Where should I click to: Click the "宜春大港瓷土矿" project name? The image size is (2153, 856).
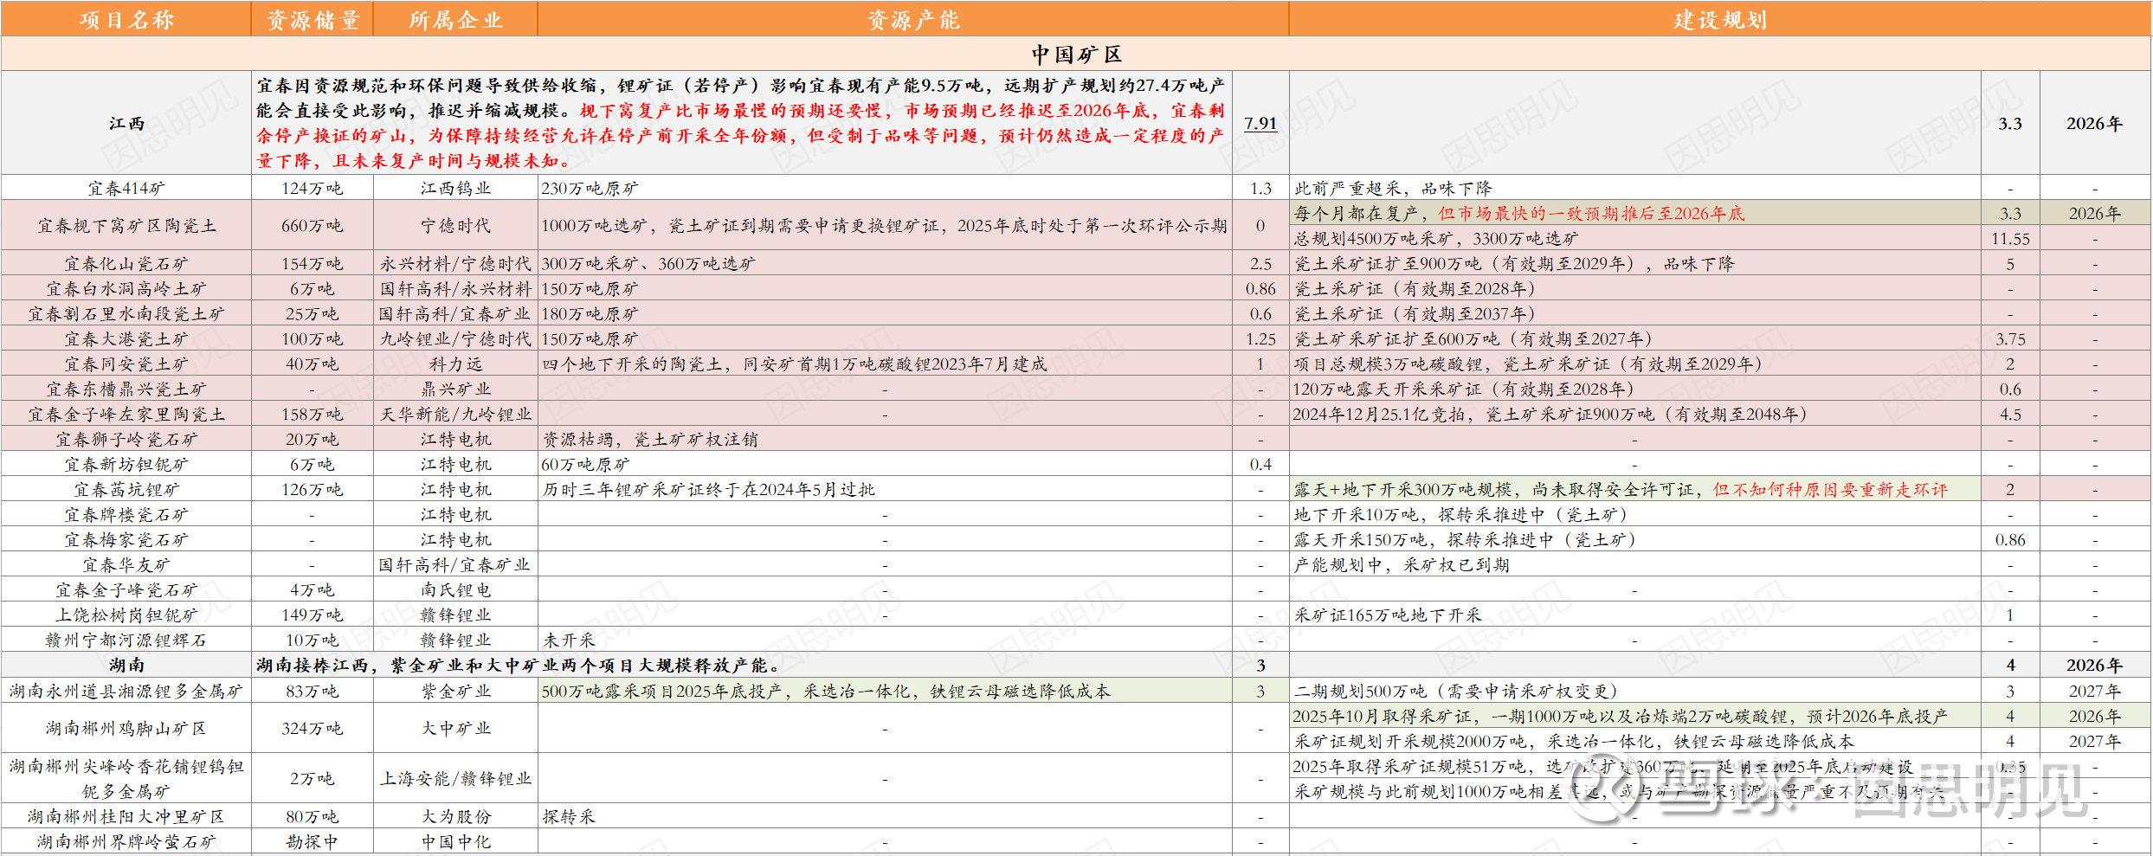pos(126,338)
